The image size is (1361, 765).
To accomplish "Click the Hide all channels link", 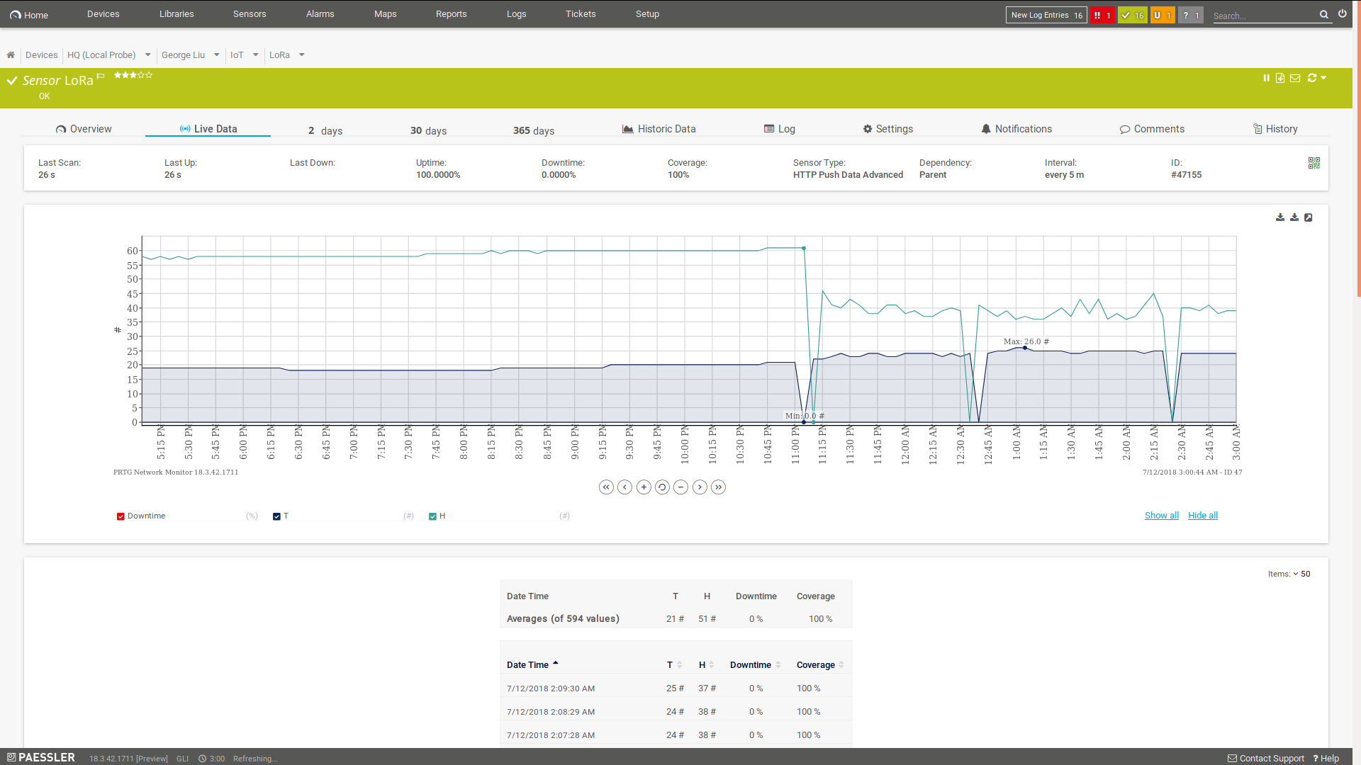I will point(1203,516).
